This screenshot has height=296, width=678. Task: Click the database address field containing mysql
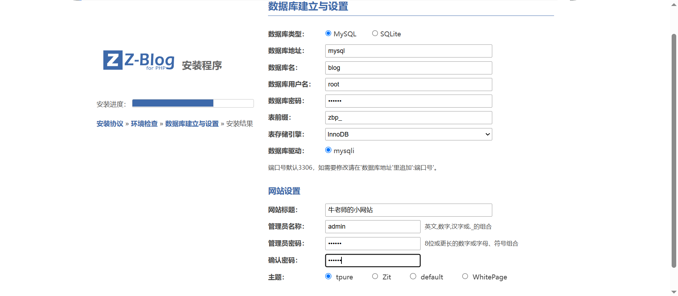tap(409, 51)
